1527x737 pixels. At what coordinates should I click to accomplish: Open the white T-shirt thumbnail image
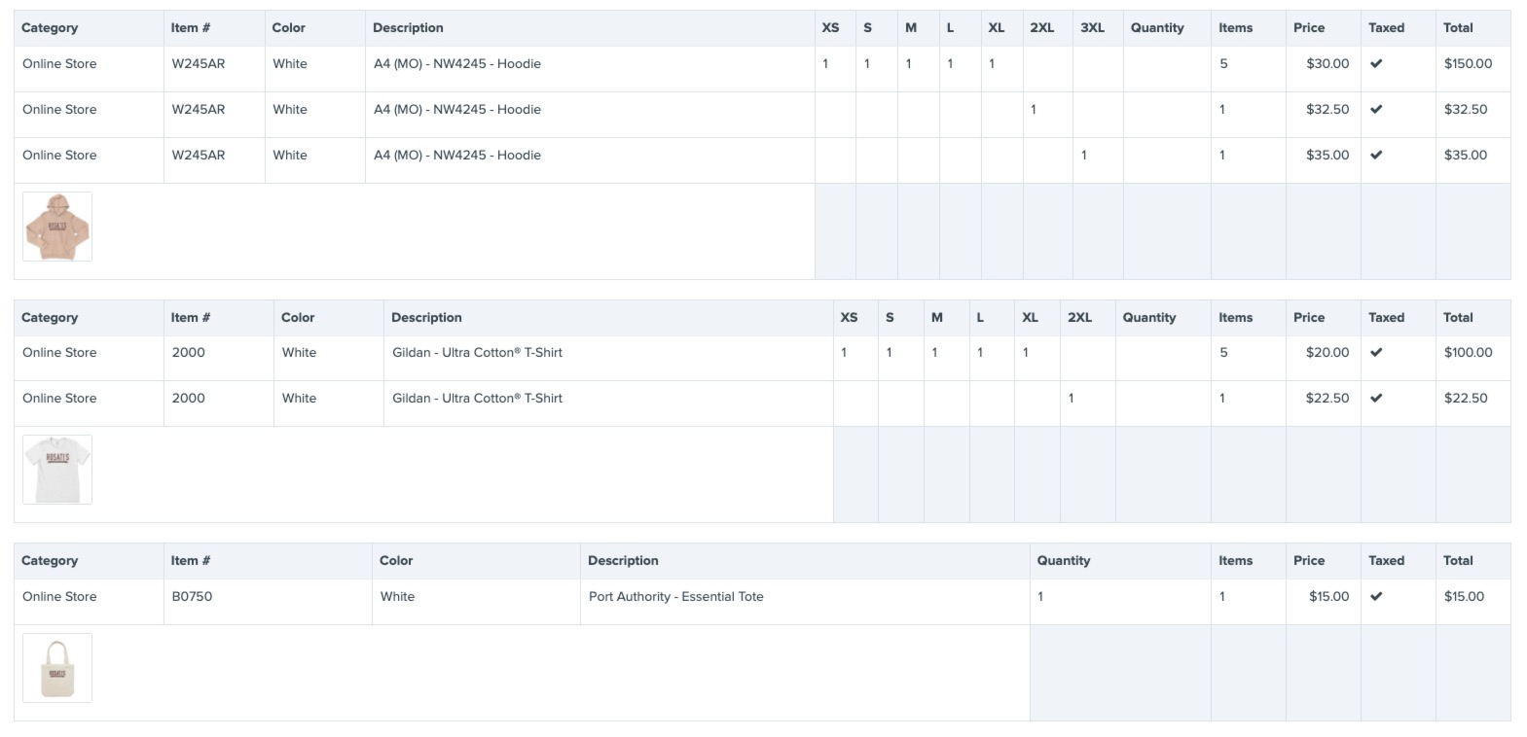coord(57,470)
